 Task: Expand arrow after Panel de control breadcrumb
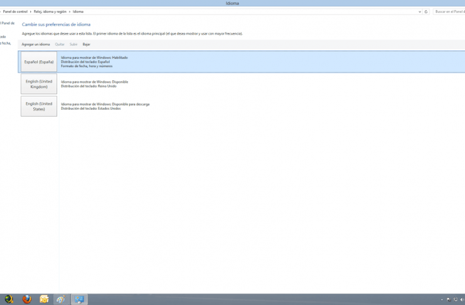pyautogui.click(x=31, y=11)
